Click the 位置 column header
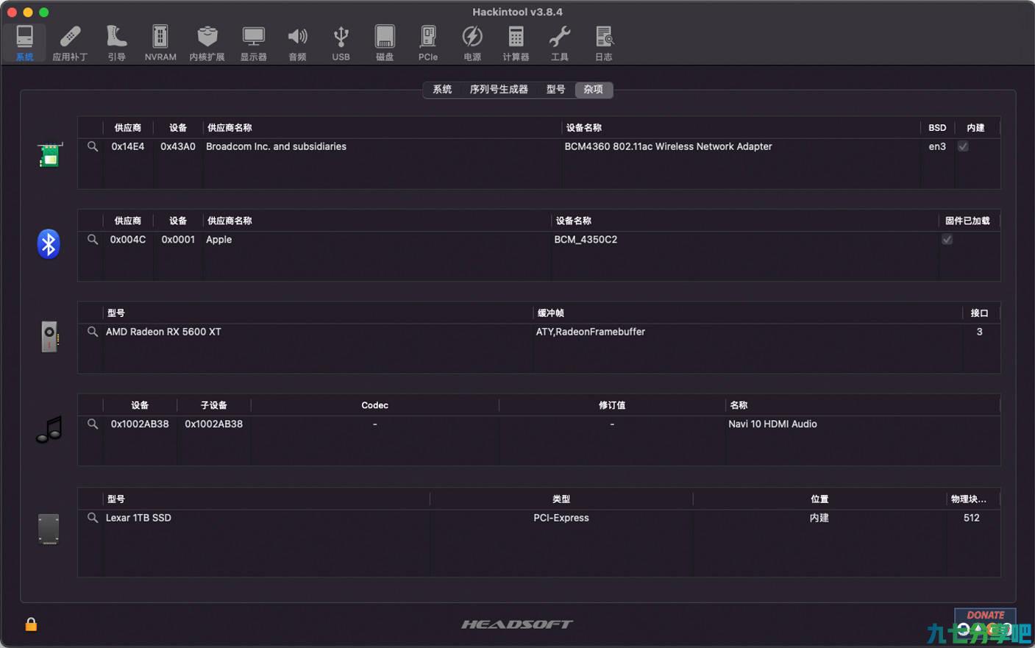The width and height of the screenshot is (1035, 648). 819,499
